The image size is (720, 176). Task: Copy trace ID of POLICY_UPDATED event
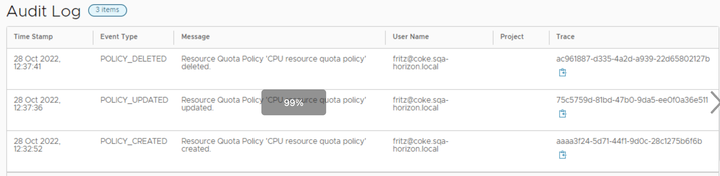[x=563, y=114]
